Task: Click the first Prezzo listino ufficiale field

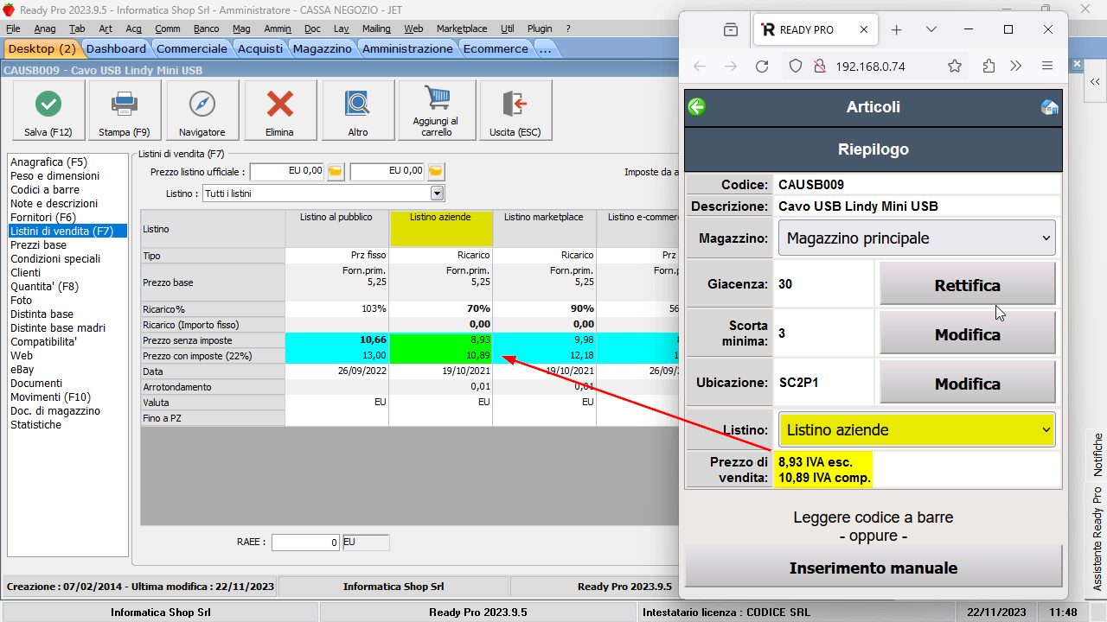Action: [x=287, y=171]
